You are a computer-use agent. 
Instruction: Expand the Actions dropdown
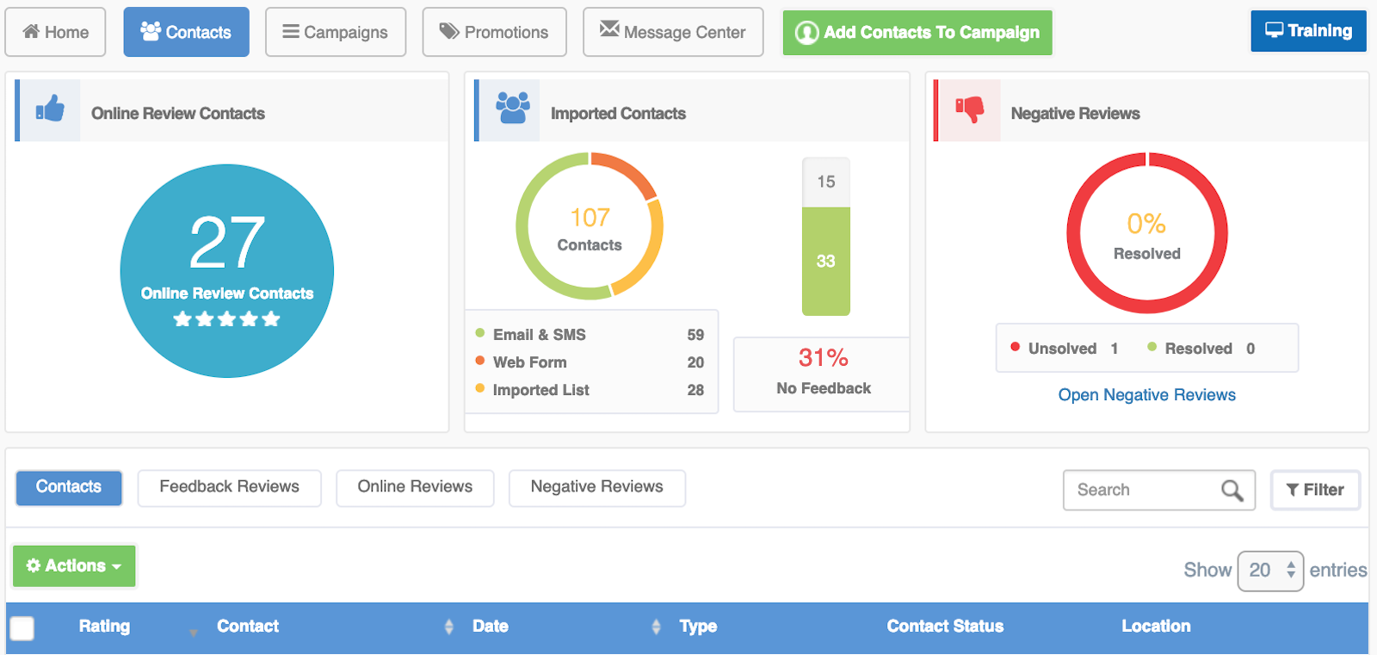[74, 566]
